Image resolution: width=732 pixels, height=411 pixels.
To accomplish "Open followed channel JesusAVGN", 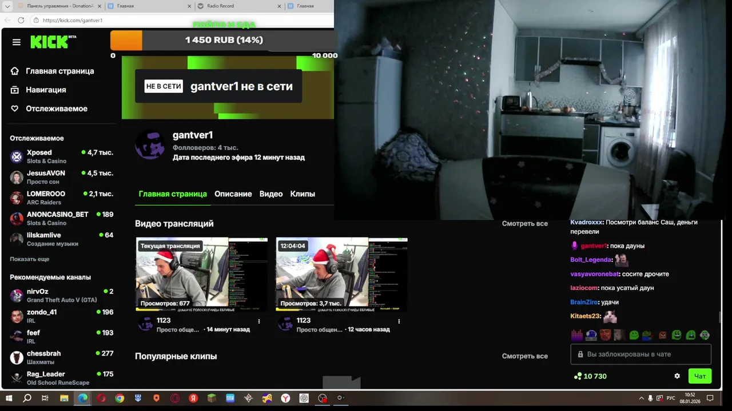I will point(62,177).
